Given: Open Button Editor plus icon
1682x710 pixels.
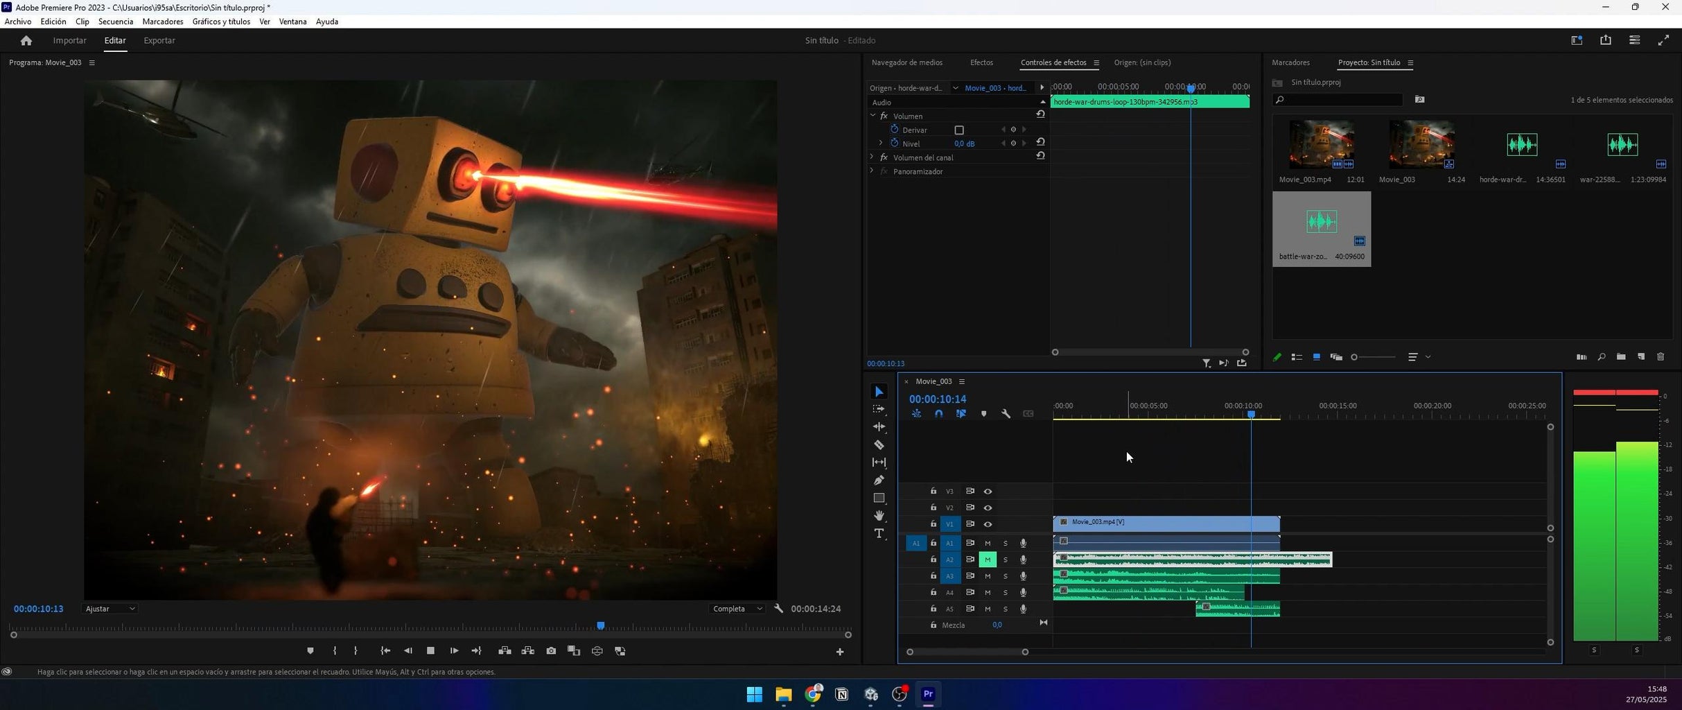Looking at the screenshot, I should point(840,652).
